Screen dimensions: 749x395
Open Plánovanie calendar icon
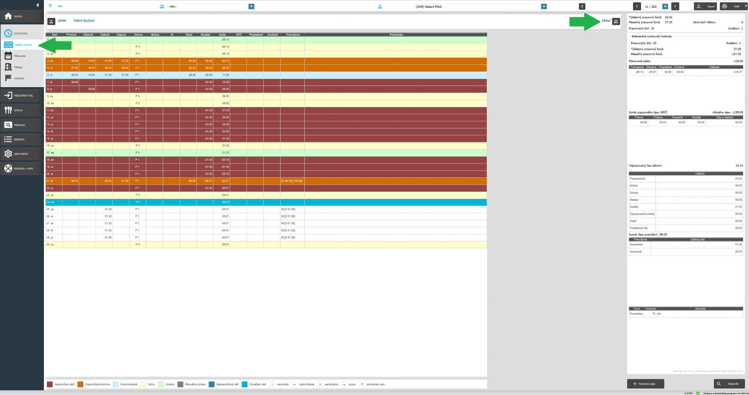tap(8, 56)
